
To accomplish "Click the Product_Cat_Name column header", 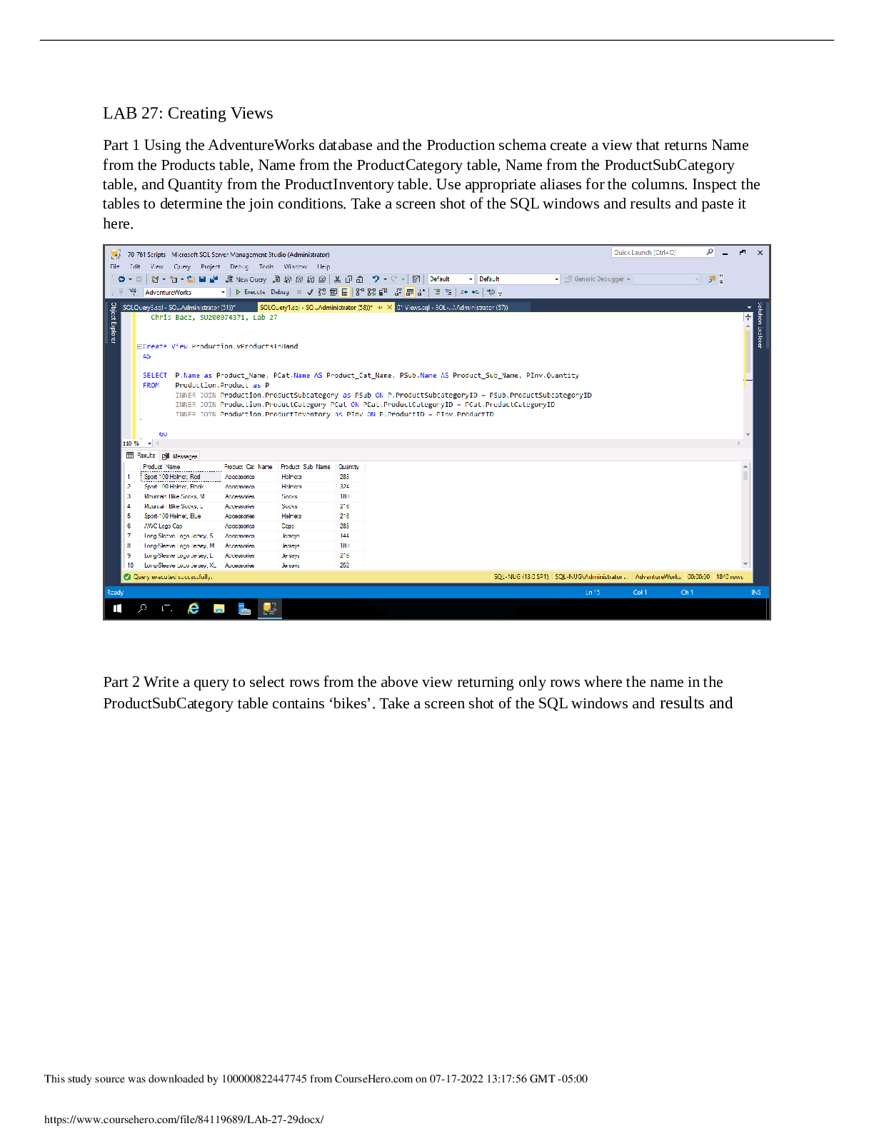I will [250, 467].
